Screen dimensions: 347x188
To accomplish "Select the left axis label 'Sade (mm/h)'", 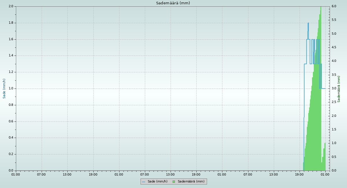I will (x=4, y=89).
